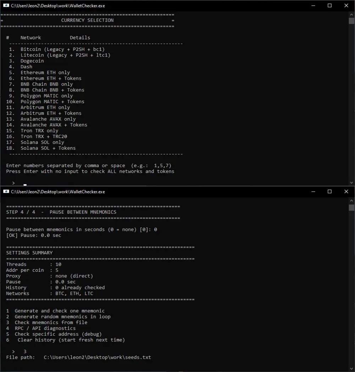This screenshot has height=372, width=355.
Task: Click the 'Dash' row
Action: tap(21, 67)
